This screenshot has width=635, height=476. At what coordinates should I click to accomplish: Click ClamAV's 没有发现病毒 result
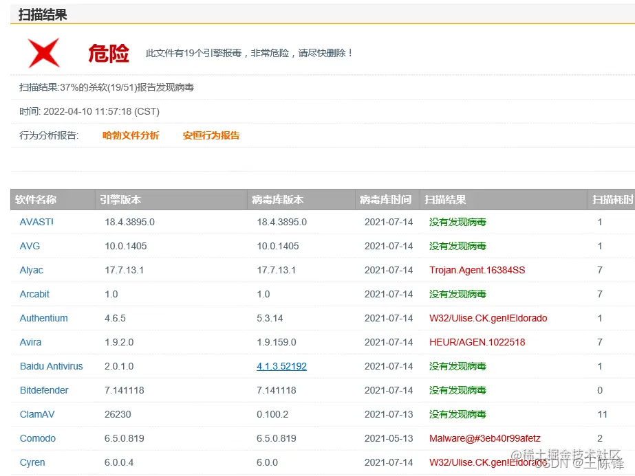(x=458, y=415)
